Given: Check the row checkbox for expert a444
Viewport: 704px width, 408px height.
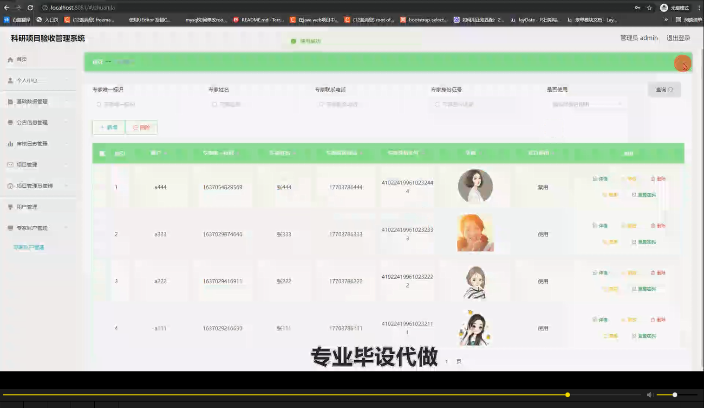Looking at the screenshot, I should click(x=103, y=187).
